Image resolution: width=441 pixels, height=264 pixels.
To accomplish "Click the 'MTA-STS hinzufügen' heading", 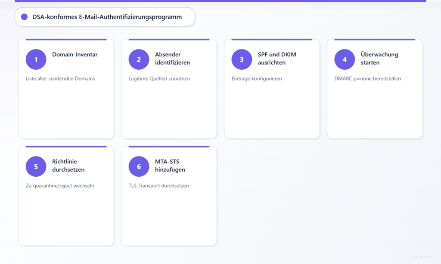I will click(170, 166).
